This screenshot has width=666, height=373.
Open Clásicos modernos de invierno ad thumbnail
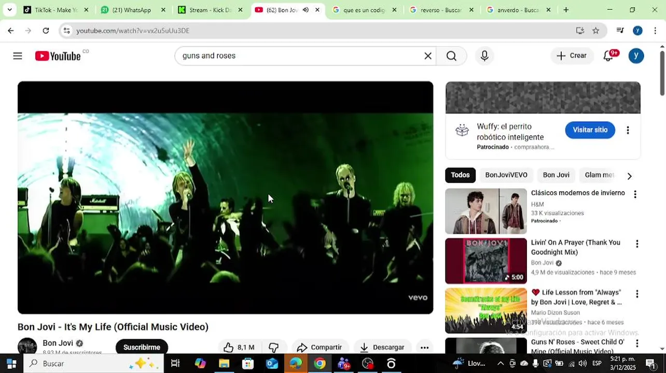click(486, 211)
